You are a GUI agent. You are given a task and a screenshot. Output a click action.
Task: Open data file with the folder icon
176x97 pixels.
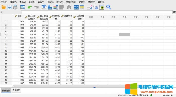4,7
